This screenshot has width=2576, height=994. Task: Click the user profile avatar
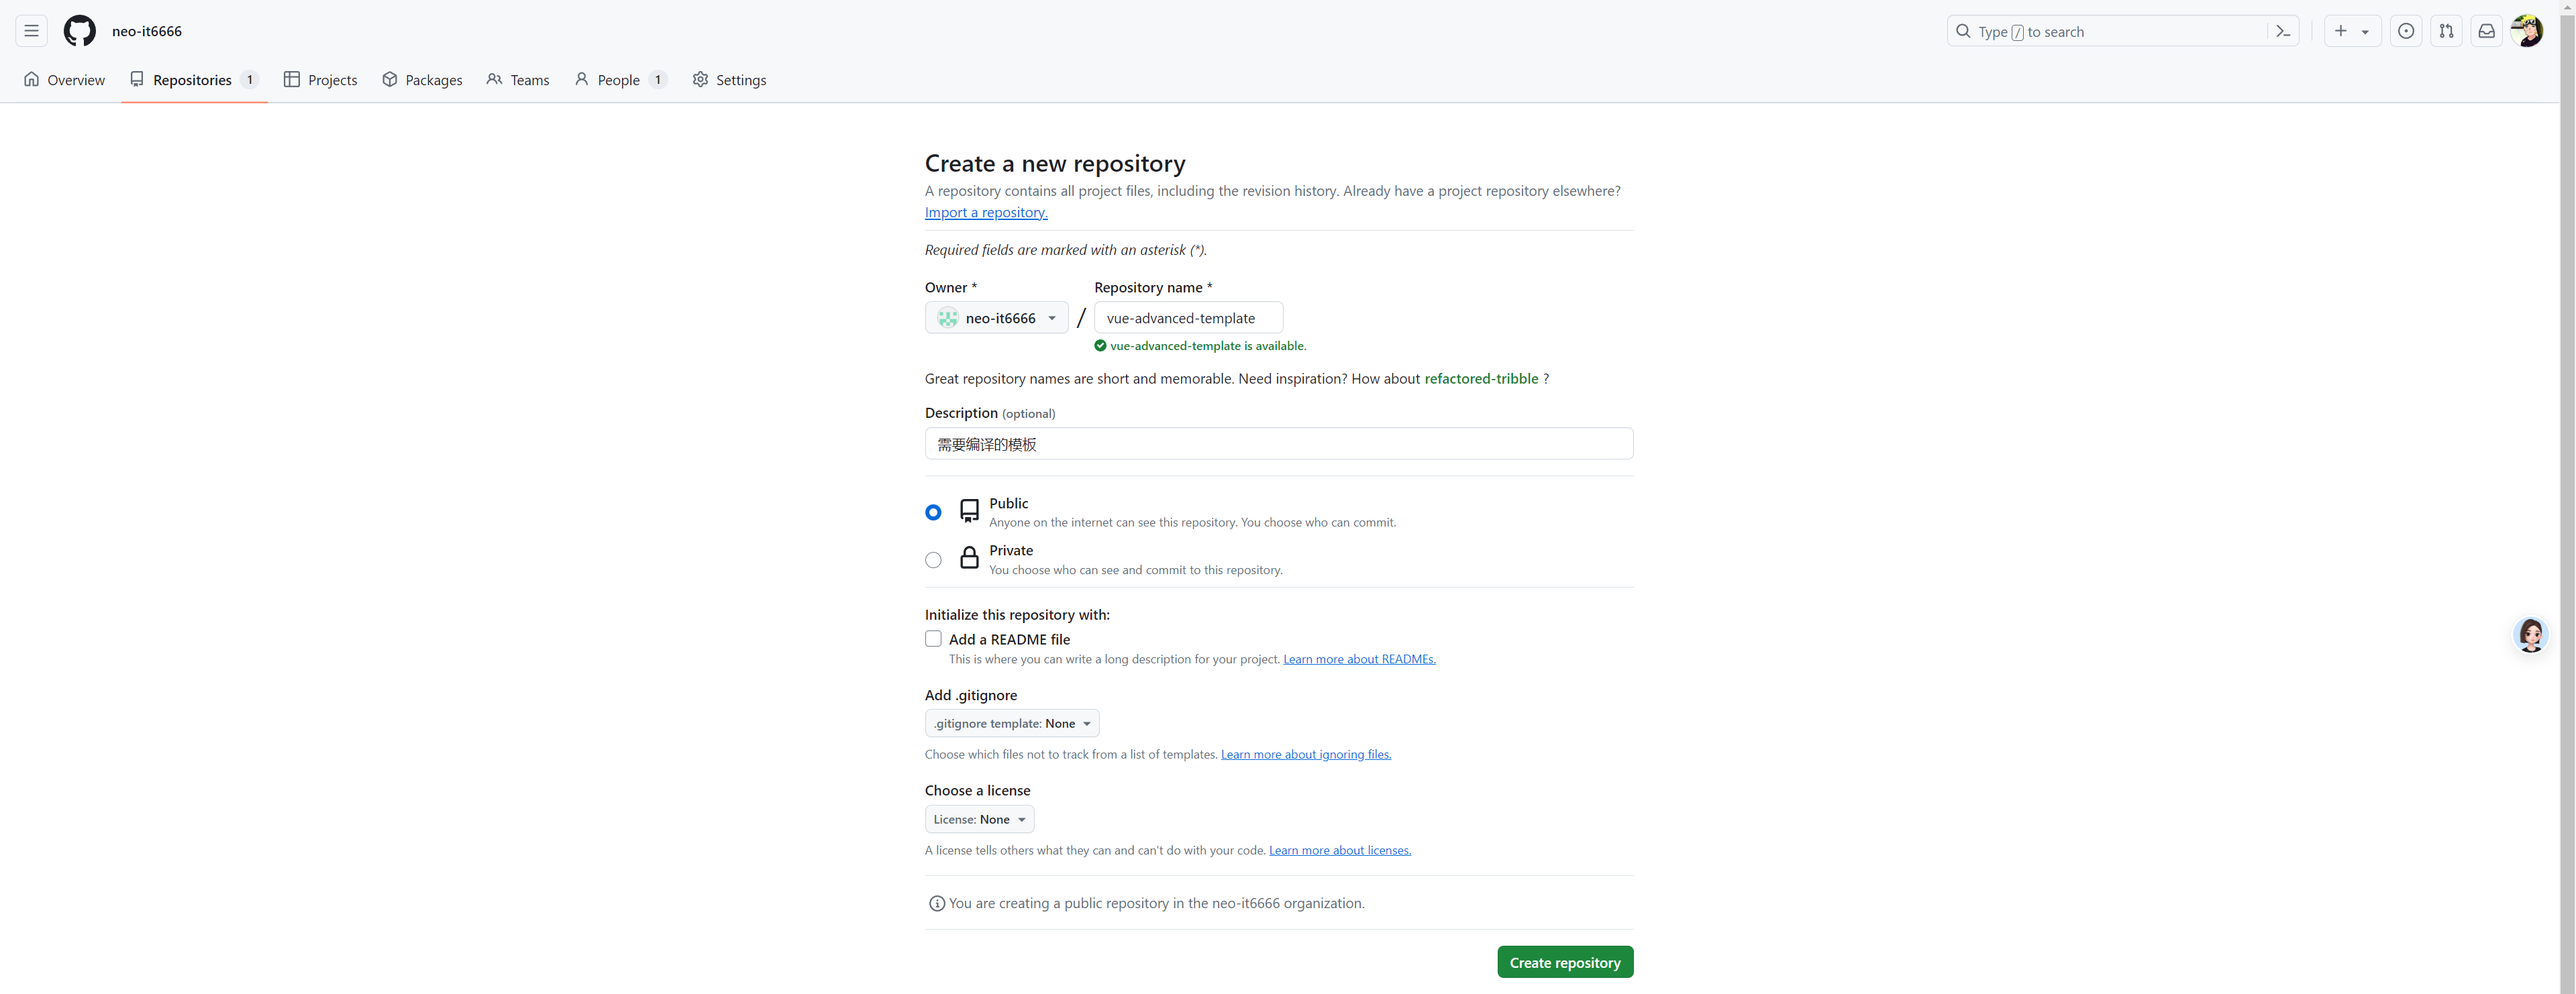[x=2526, y=31]
